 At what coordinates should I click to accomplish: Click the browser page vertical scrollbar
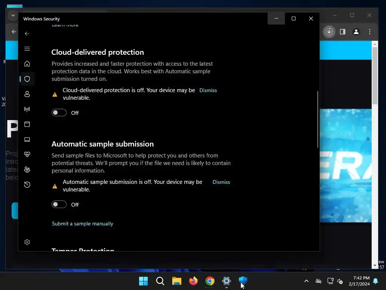click(x=375, y=76)
